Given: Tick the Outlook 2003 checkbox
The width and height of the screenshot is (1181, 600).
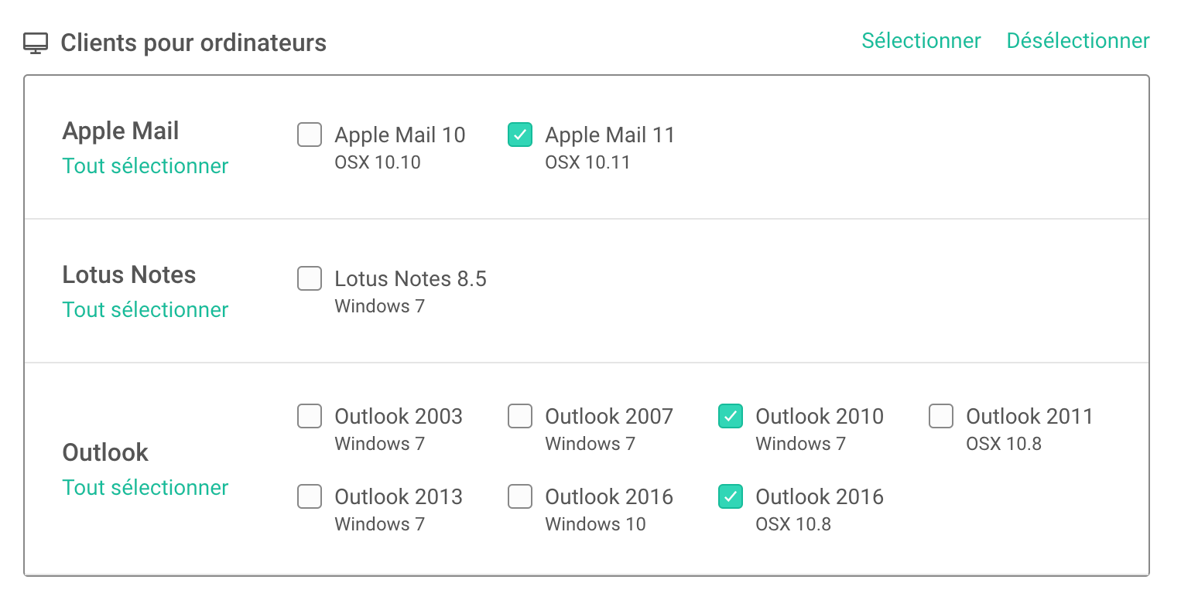Looking at the screenshot, I should [310, 416].
